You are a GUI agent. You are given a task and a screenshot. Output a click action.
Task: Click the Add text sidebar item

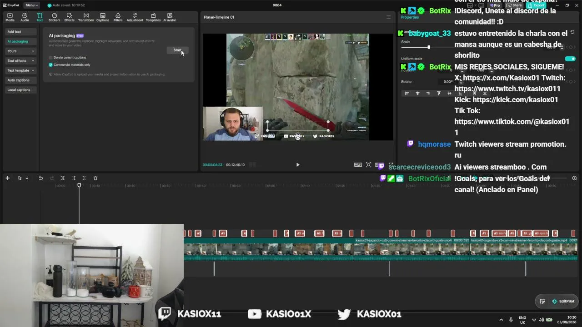pyautogui.click(x=20, y=32)
